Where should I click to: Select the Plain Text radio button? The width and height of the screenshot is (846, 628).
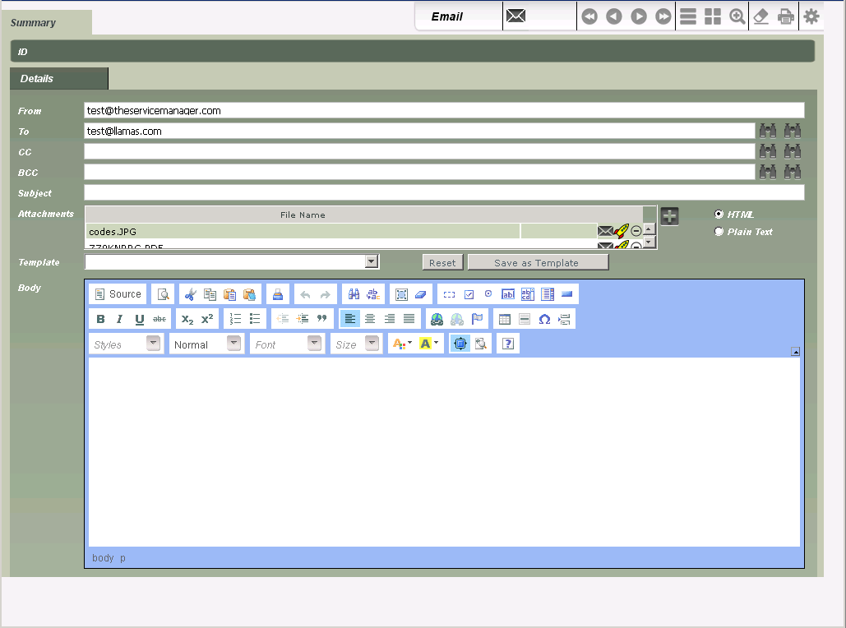tap(719, 232)
